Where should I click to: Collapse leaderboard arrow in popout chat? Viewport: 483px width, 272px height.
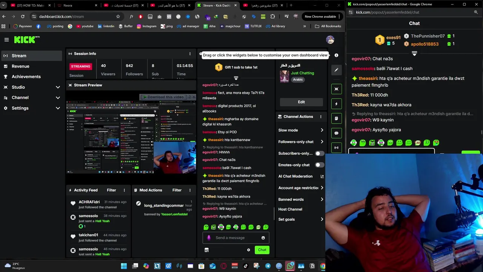[414, 54]
